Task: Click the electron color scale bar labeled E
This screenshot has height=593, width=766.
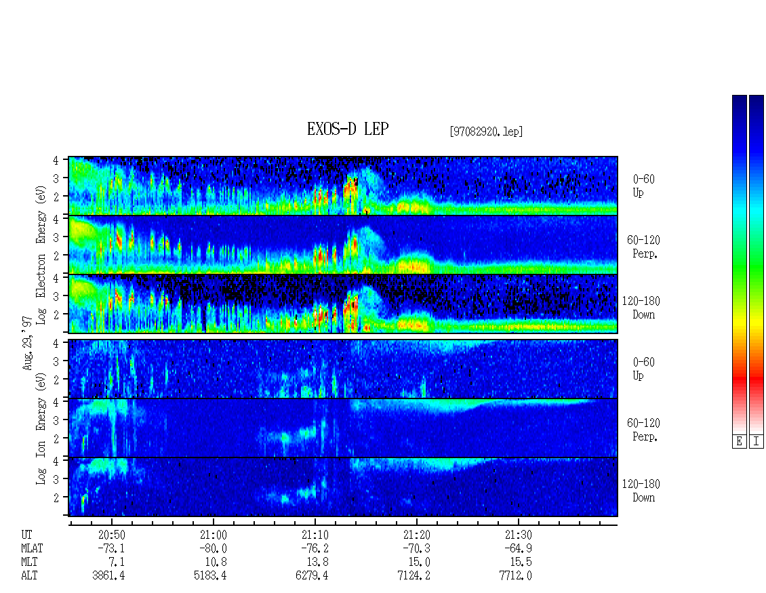Action: click(x=739, y=264)
